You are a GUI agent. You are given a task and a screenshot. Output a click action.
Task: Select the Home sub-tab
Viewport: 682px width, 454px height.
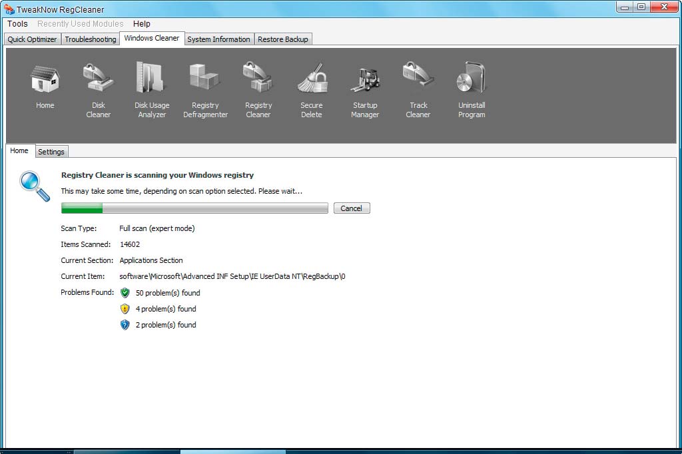[x=19, y=150]
